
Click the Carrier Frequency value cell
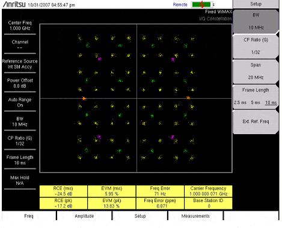coord(208,191)
